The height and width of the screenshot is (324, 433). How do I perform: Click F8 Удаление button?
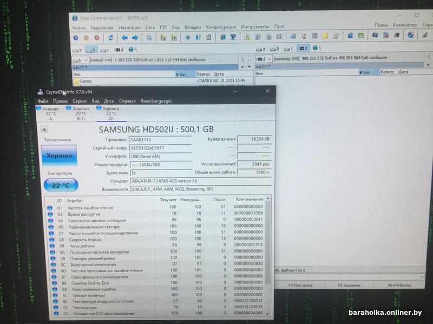[349, 285]
